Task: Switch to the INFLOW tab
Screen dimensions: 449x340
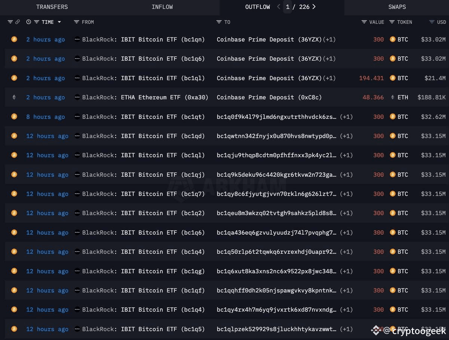Action: pos(162,7)
